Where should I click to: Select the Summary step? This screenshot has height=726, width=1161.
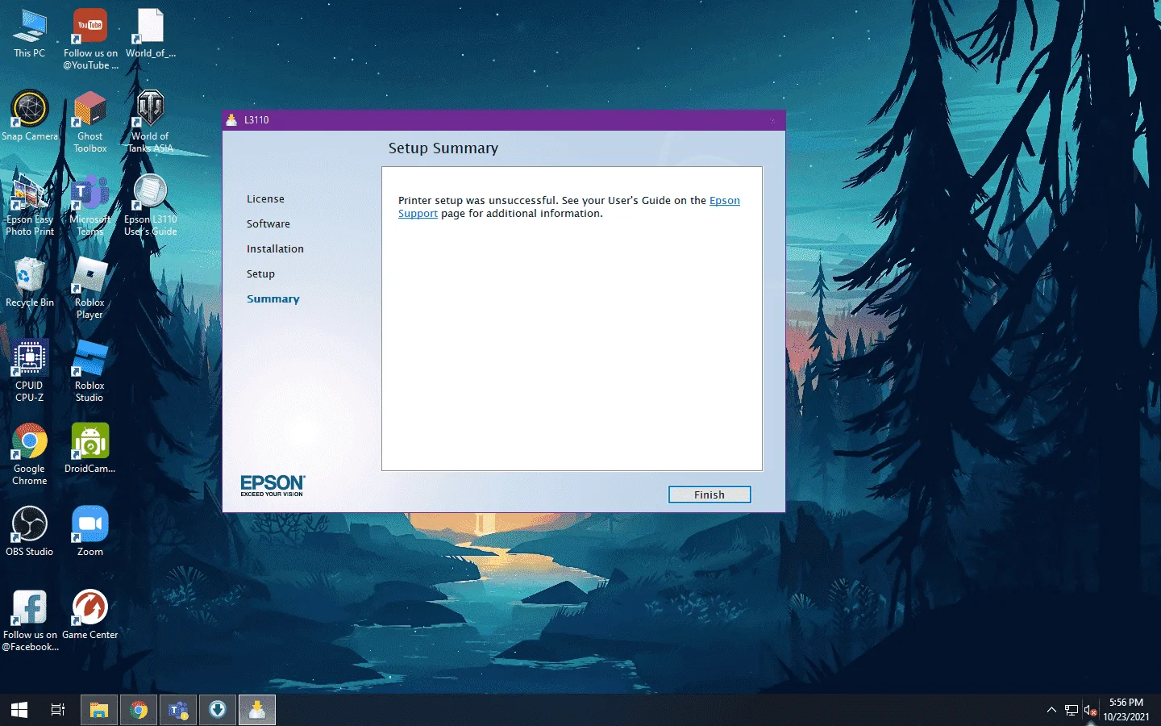[x=273, y=298]
